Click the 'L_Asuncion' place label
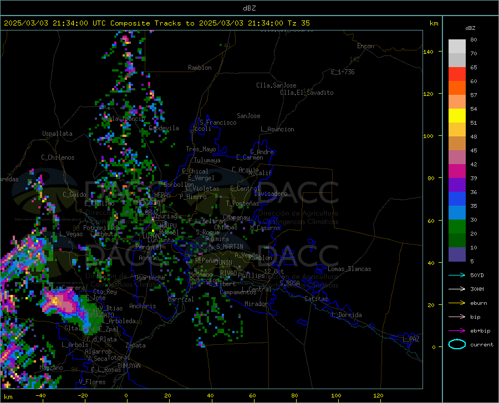The height and width of the screenshot is (403, 499). 277,129
